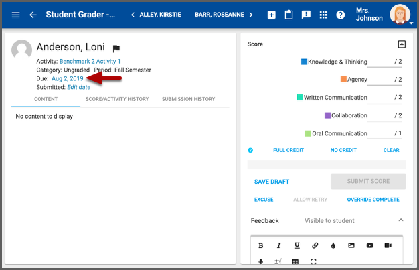Viewport: 419px width, 270px height.
Task: Click Full Credit button
Action: [x=288, y=150]
